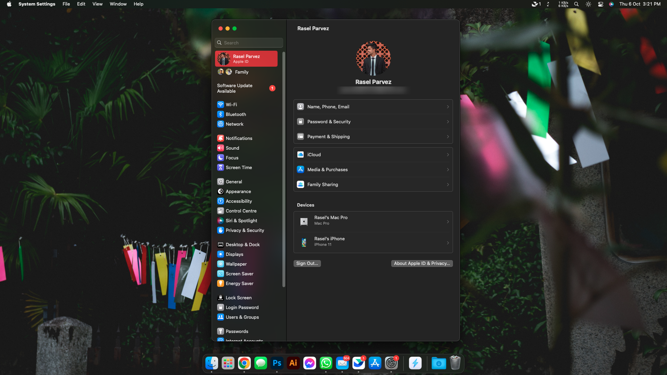The image size is (667, 375).
Task: Open Software Update Available notice
Action: [246, 88]
